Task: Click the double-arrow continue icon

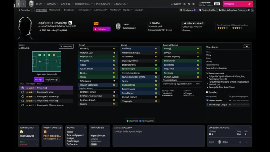Action: (249, 4)
